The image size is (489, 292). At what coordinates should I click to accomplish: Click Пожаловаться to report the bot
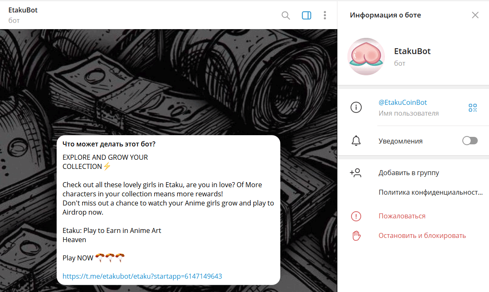402,216
